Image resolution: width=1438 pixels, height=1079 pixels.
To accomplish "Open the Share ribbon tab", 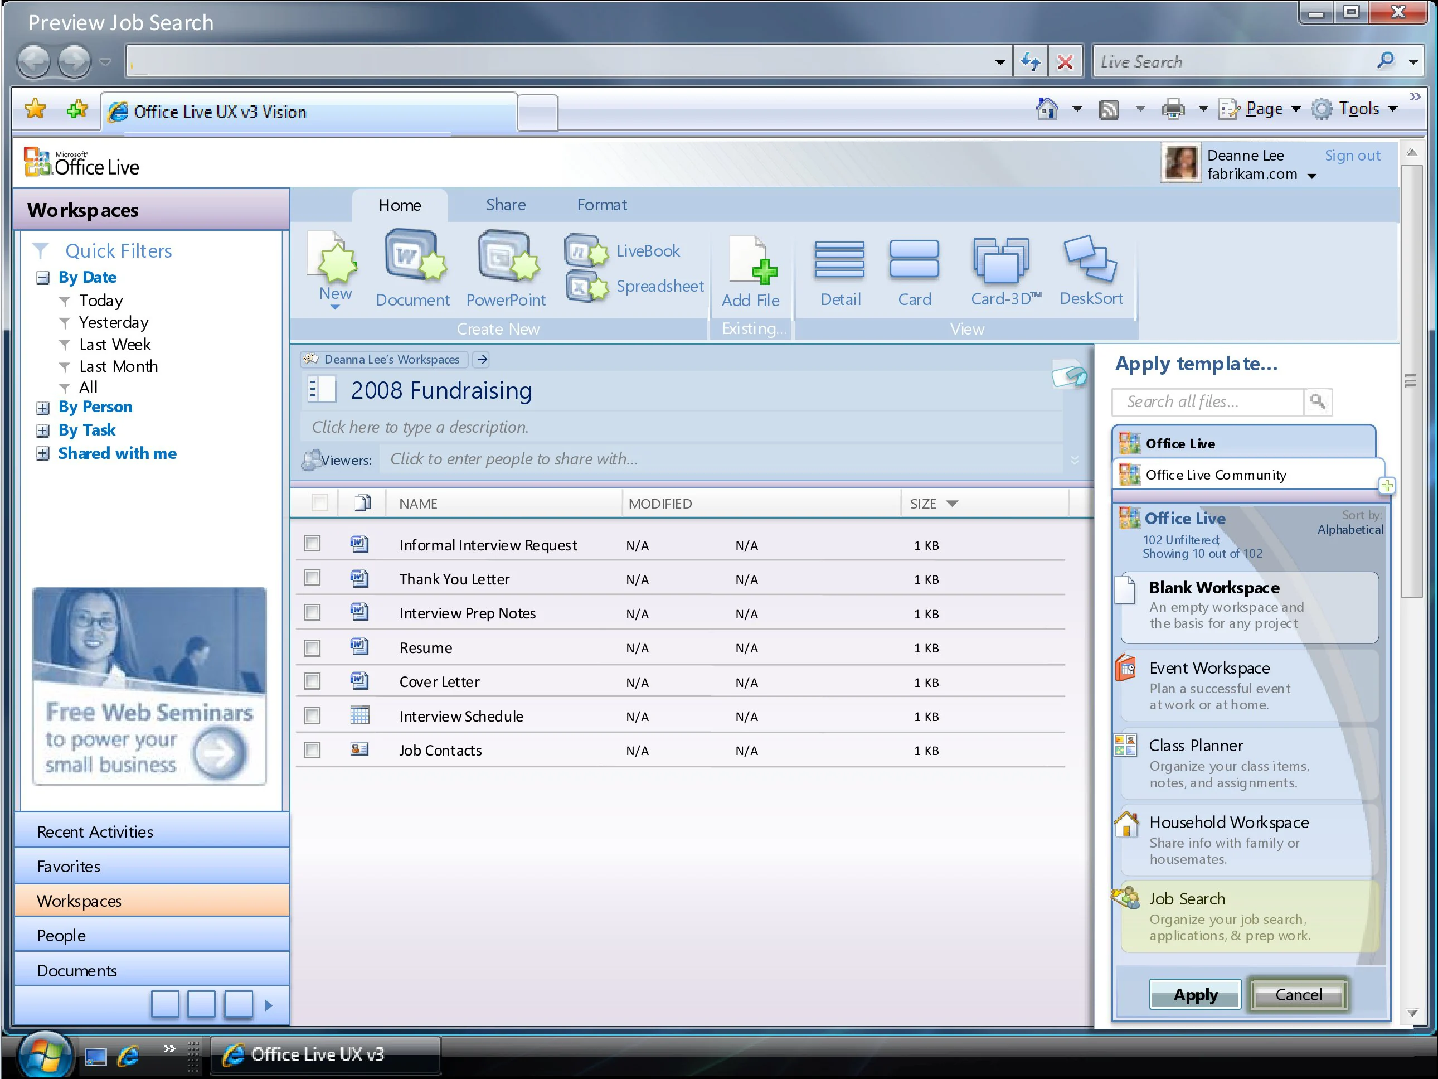I will tap(506, 205).
